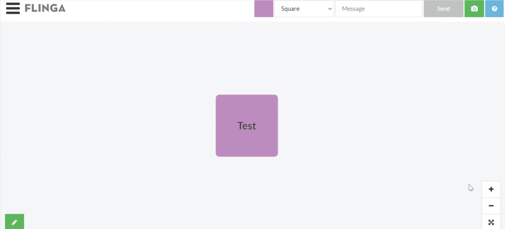Click the blue help button in the header

(x=495, y=9)
